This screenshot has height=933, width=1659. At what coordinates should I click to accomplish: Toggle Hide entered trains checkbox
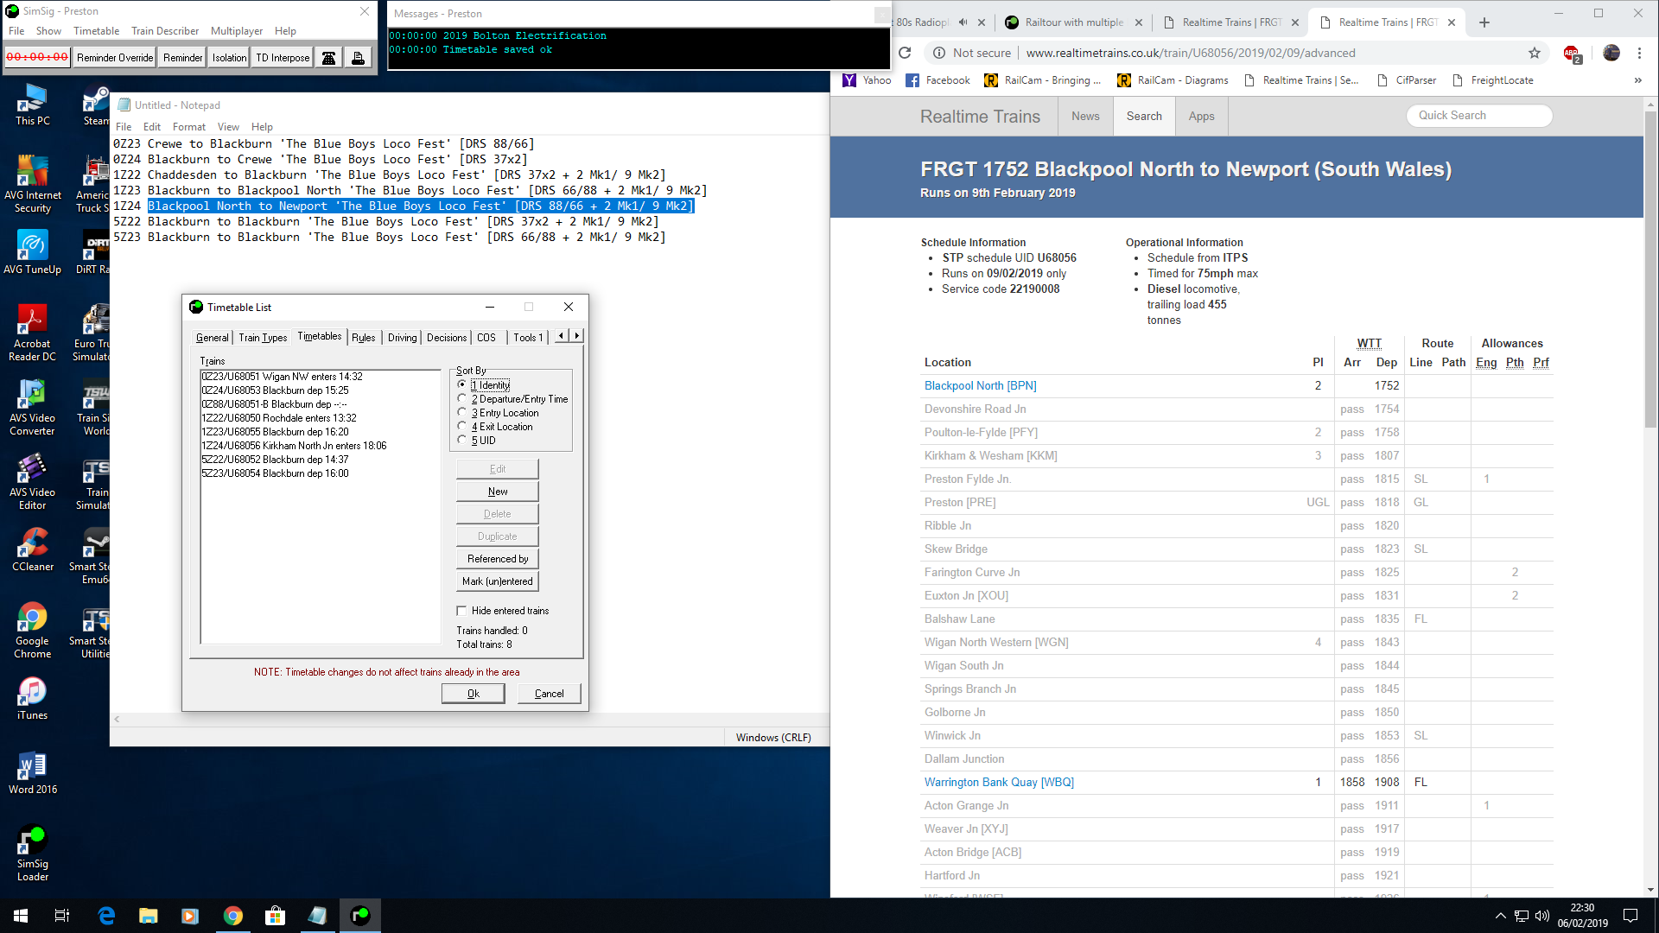tap(461, 611)
